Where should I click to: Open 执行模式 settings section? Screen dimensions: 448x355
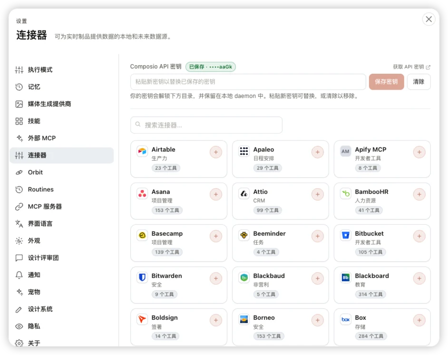(62, 70)
